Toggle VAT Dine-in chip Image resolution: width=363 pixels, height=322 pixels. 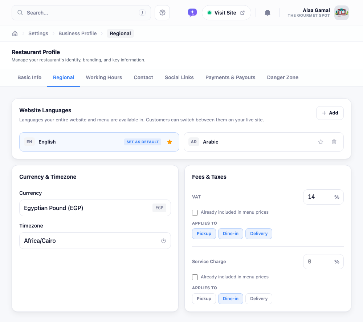point(231,234)
